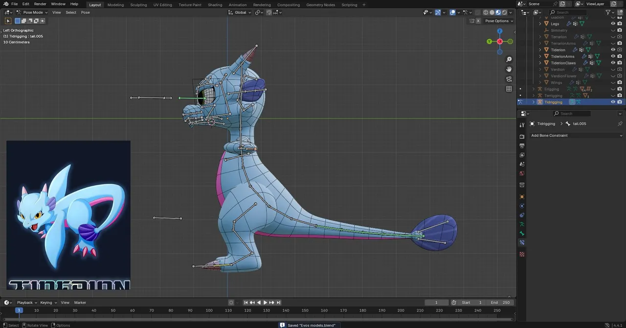Open the Pose menu in viewport header
The height and width of the screenshot is (328, 626).
(86, 12)
